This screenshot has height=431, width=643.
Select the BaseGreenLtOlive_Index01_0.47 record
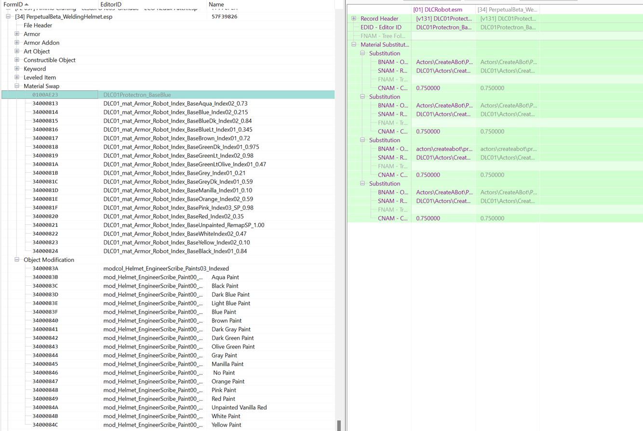168,164
